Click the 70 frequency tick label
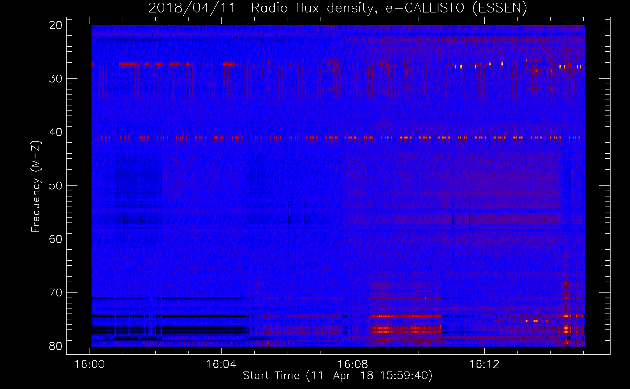Viewport: 630px width, 389px height. coord(56,293)
